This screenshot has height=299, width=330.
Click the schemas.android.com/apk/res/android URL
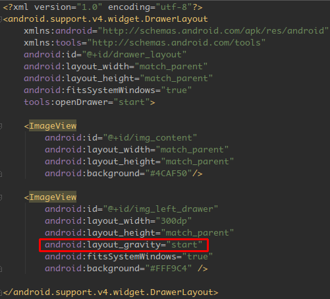tap(213, 31)
